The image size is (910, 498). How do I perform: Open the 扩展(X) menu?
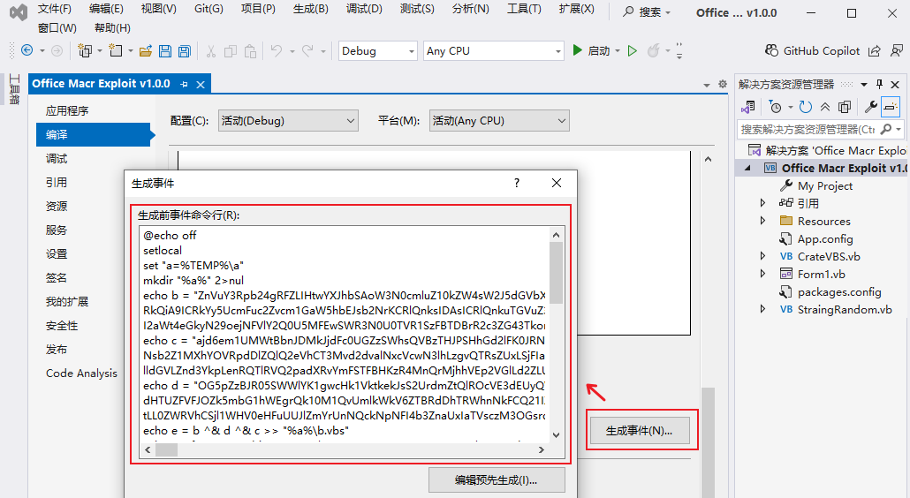(x=577, y=9)
